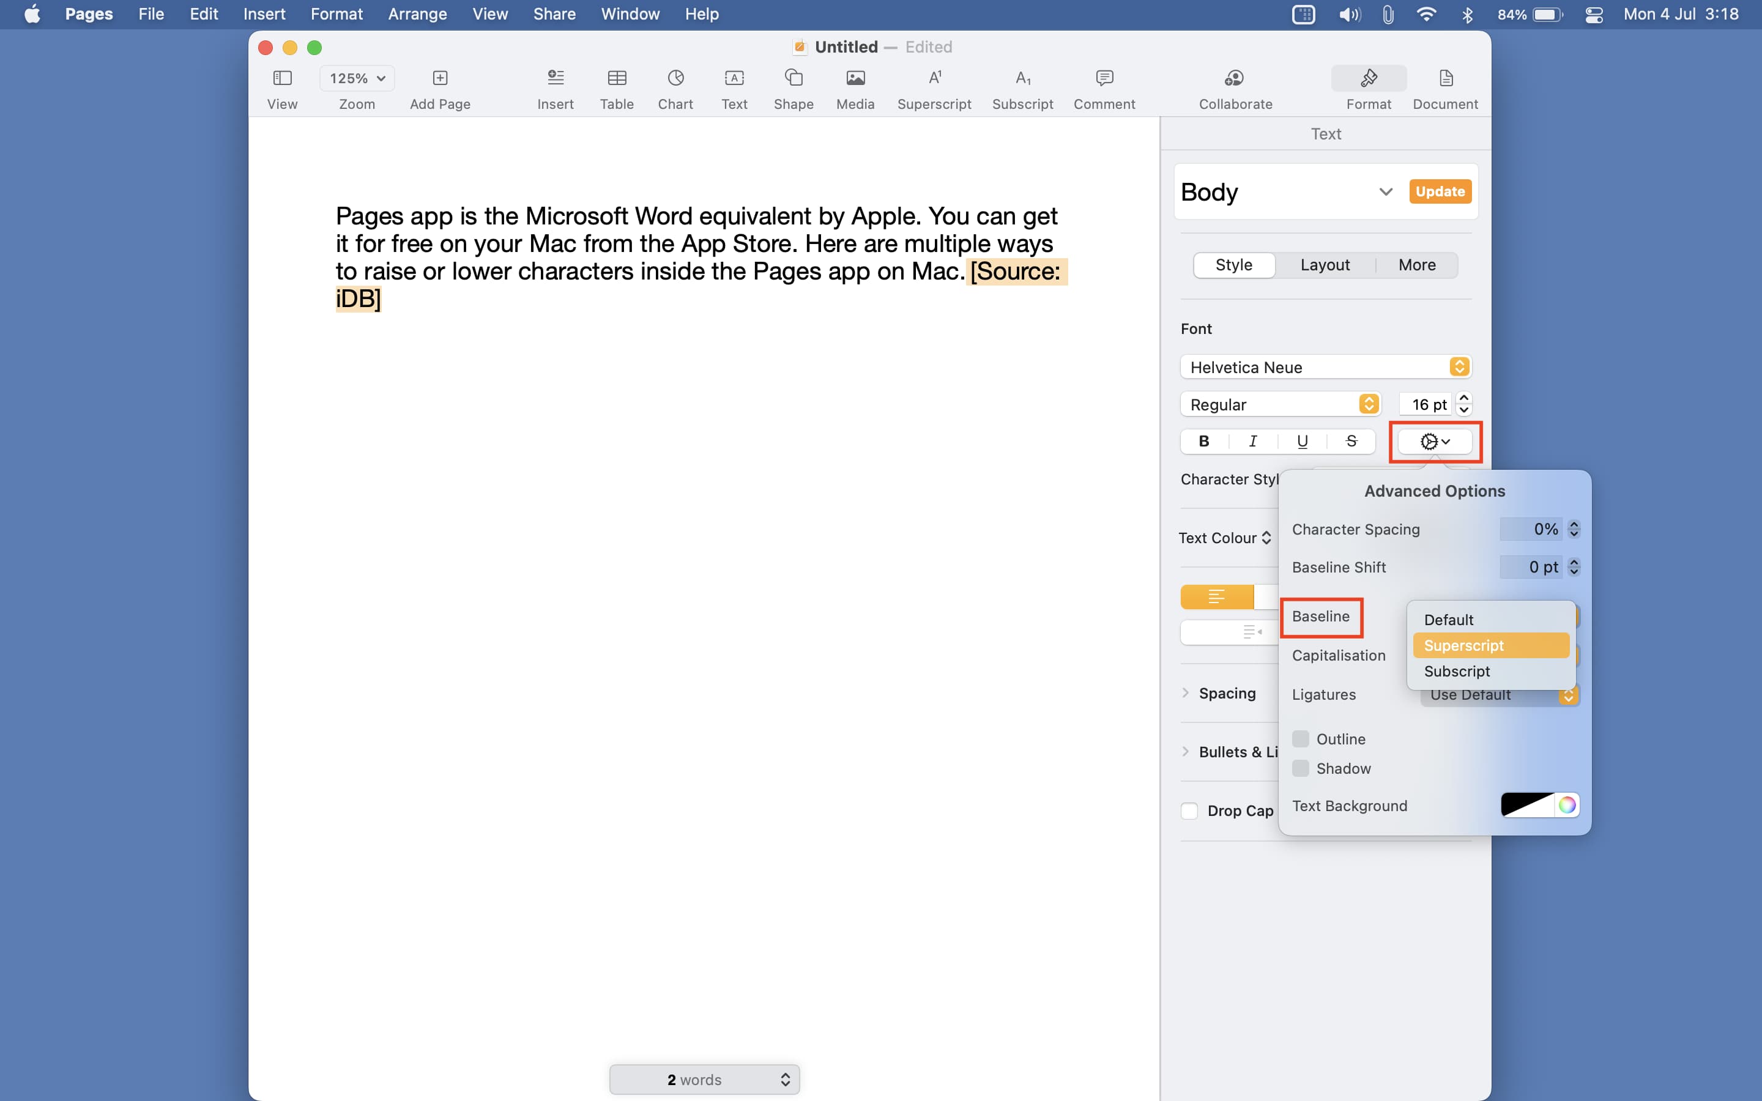Choose Default from the Baseline menu
Image resolution: width=1762 pixels, height=1101 pixels.
(x=1490, y=620)
